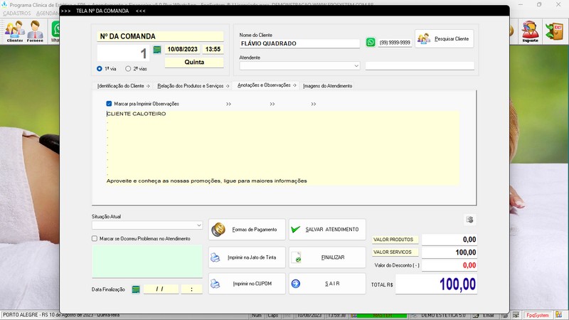Select 1ª via radio option
Screen dimensions: 569x320
pos(100,68)
